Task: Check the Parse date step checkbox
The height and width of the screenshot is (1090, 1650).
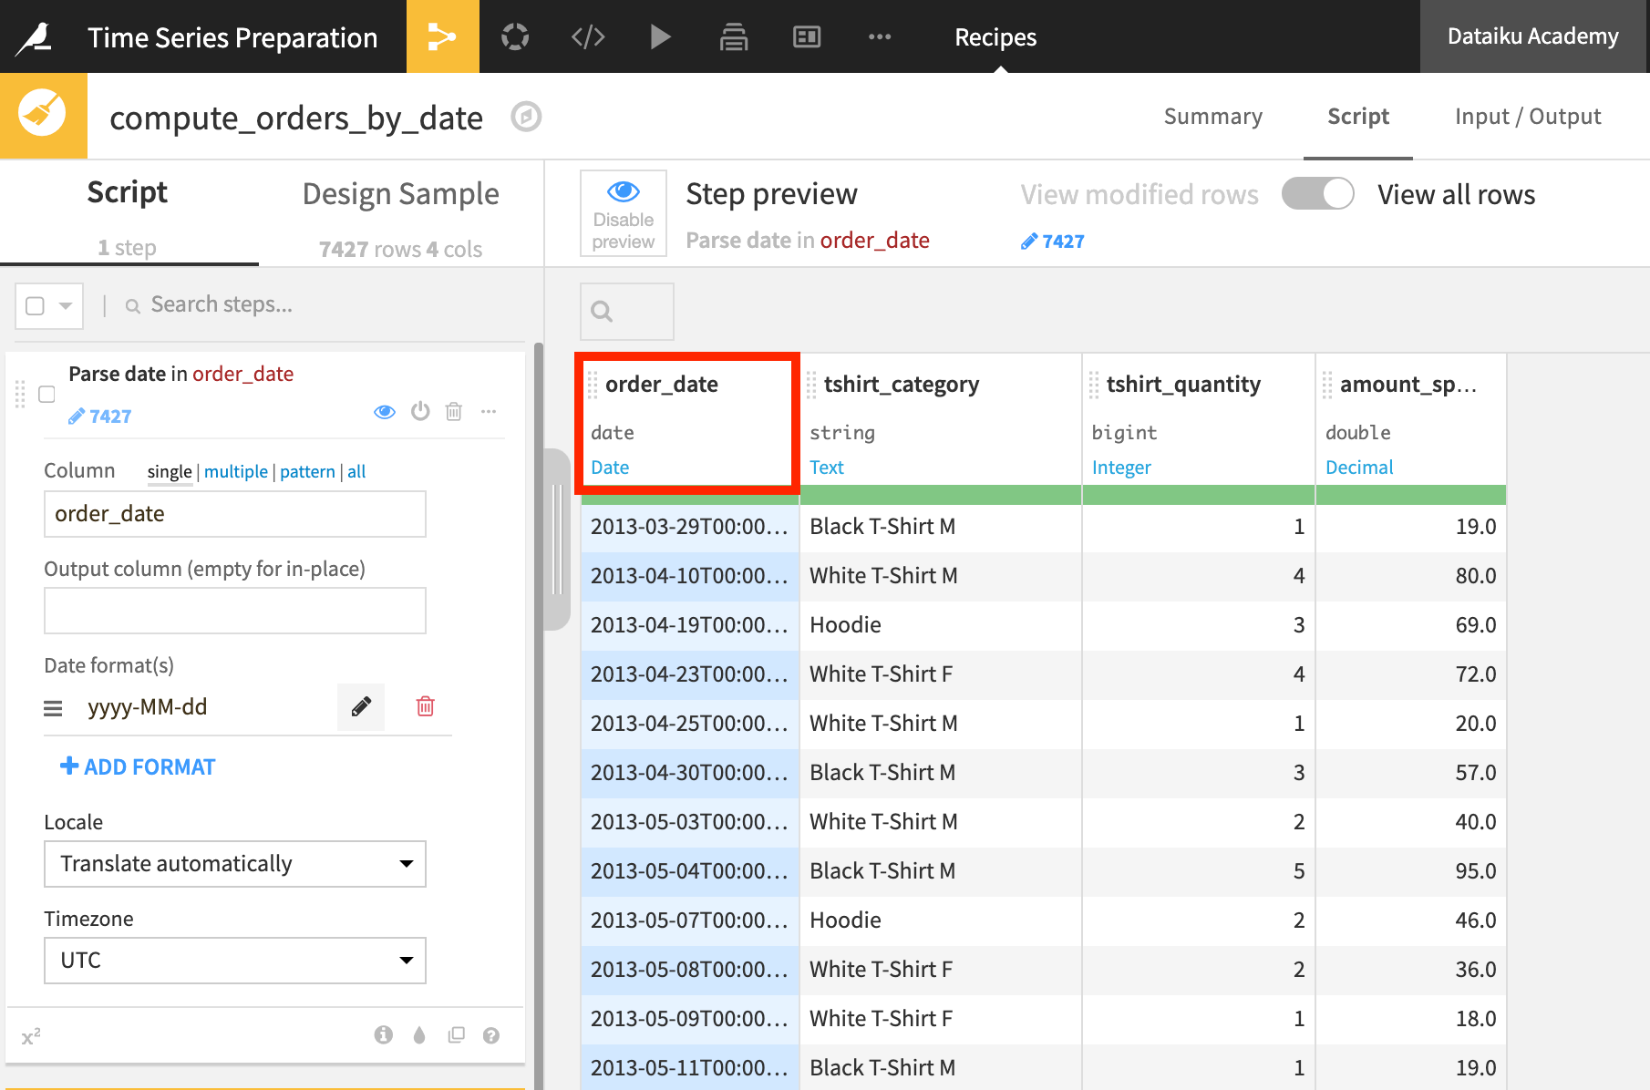Action: (x=47, y=394)
